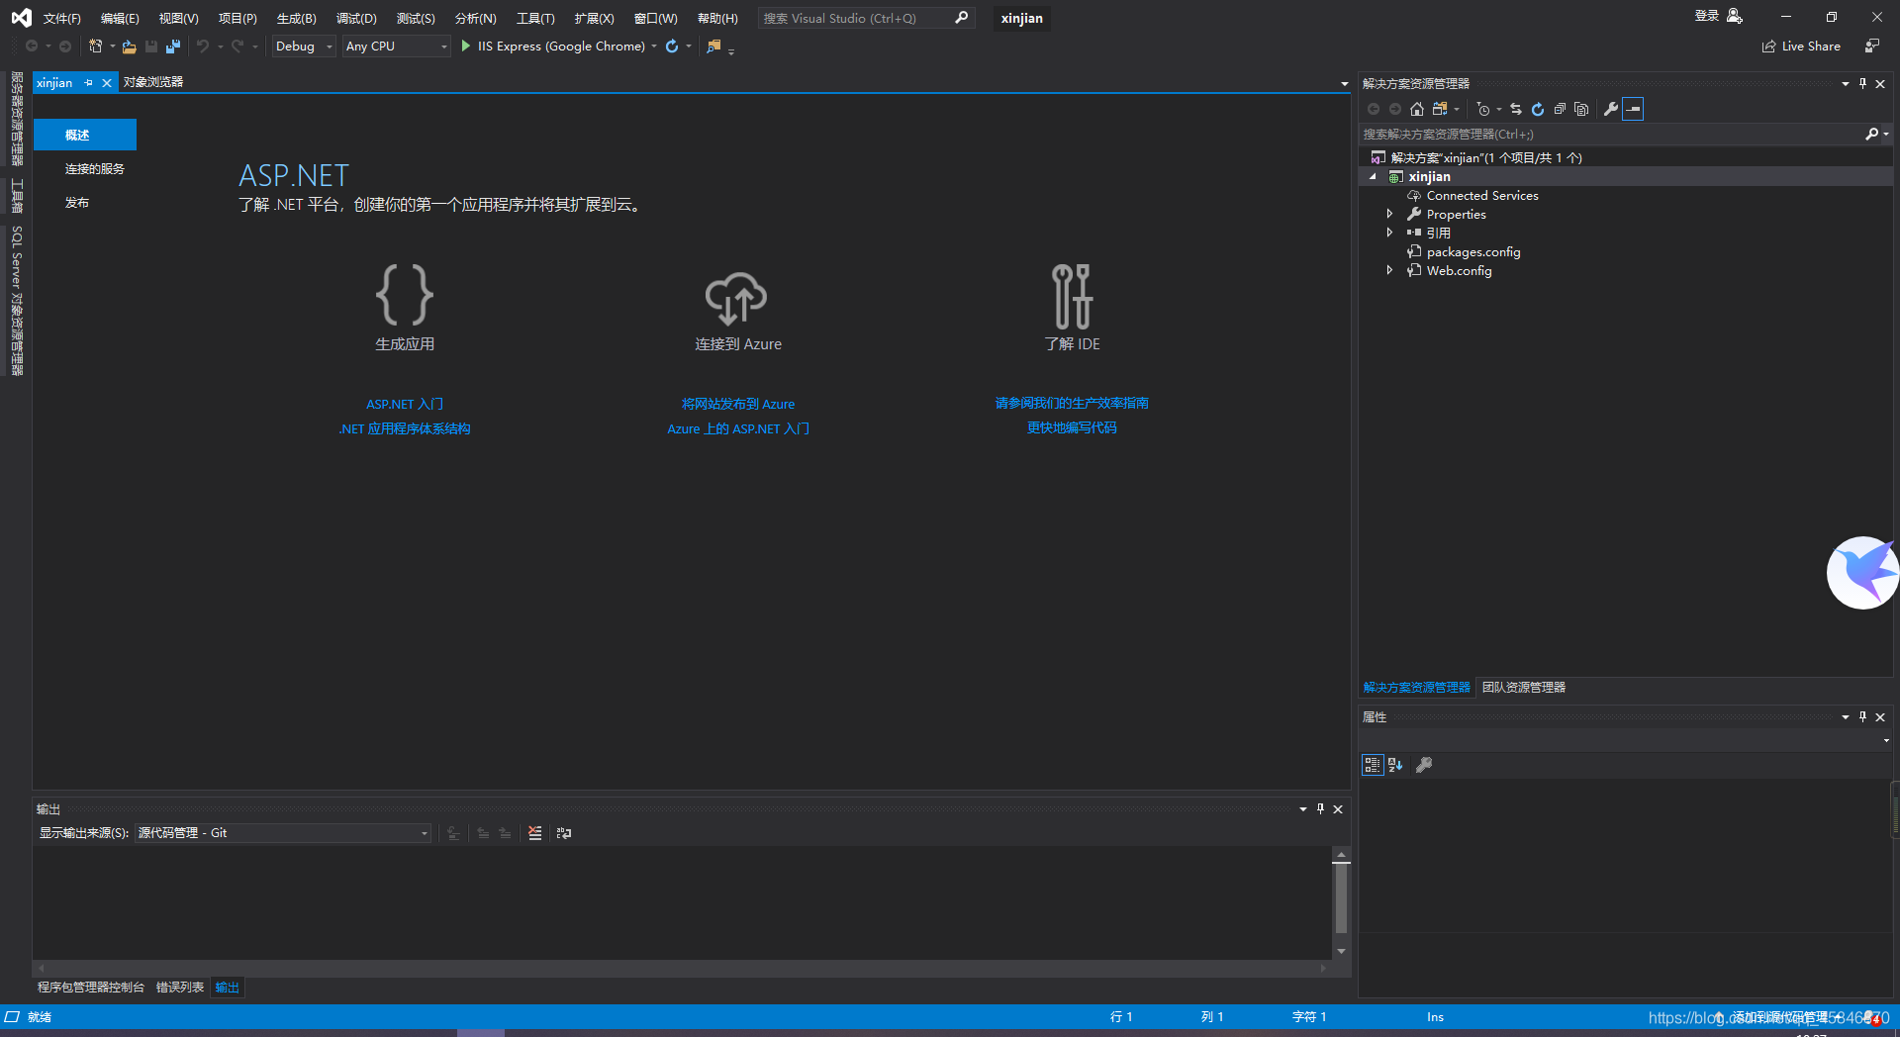Click the green Start Debugging play icon
This screenshot has width=1900, height=1037.
(465, 47)
